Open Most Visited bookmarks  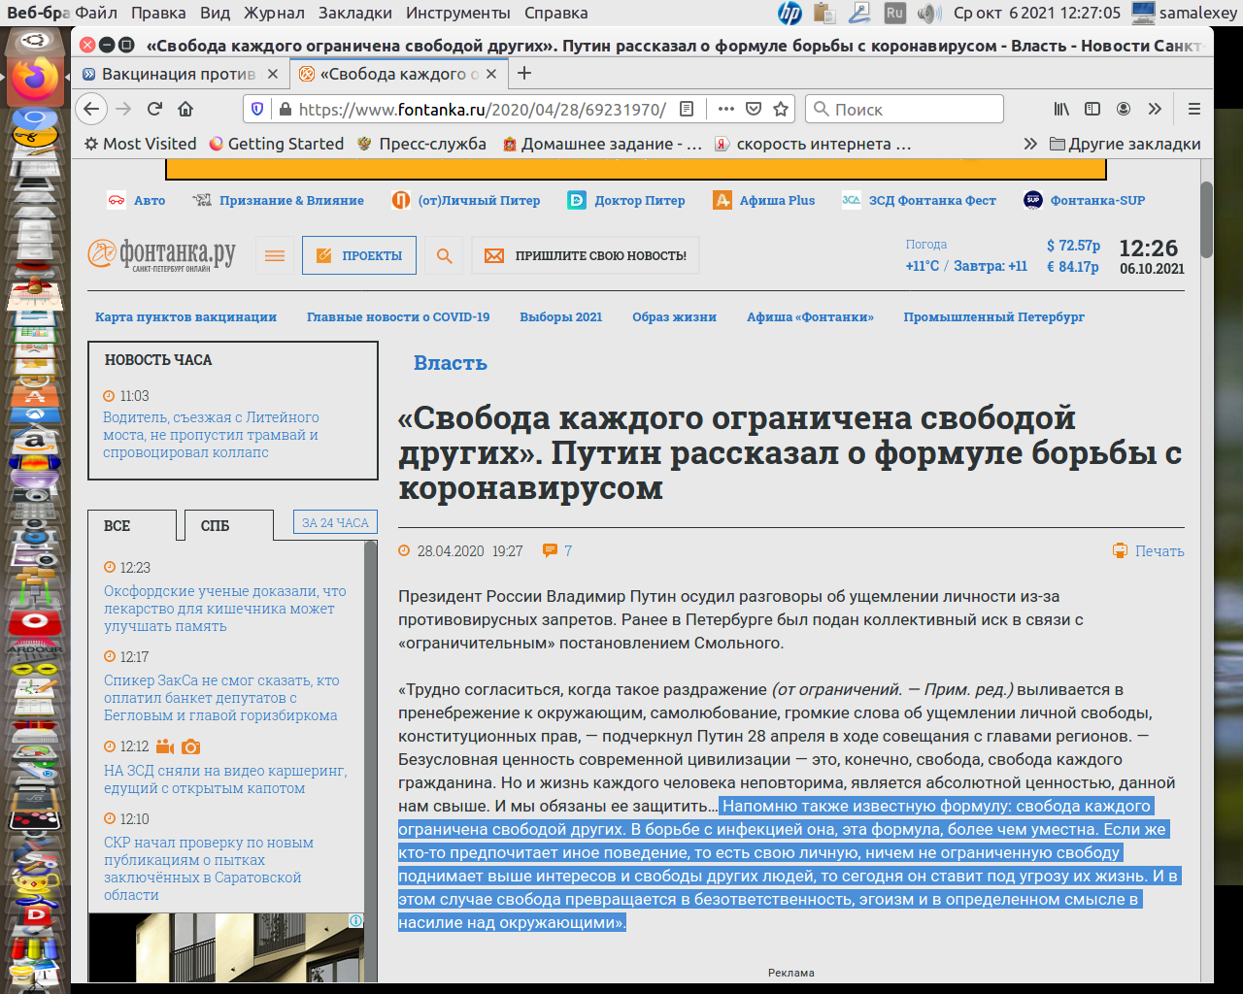(141, 144)
